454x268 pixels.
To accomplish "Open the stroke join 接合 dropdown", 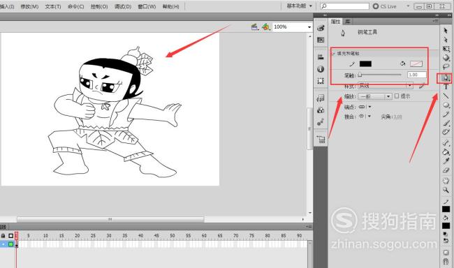I will (x=365, y=117).
